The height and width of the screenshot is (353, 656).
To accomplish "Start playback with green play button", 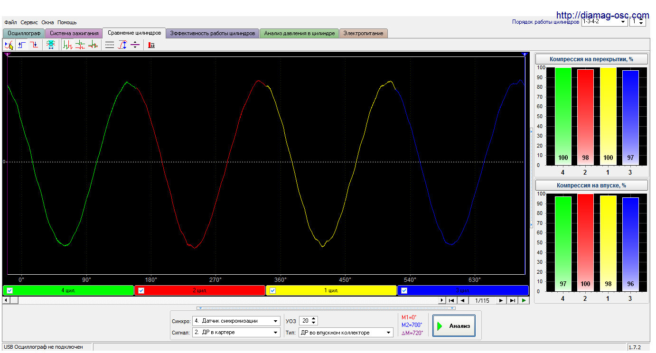I will click(523, 300).
